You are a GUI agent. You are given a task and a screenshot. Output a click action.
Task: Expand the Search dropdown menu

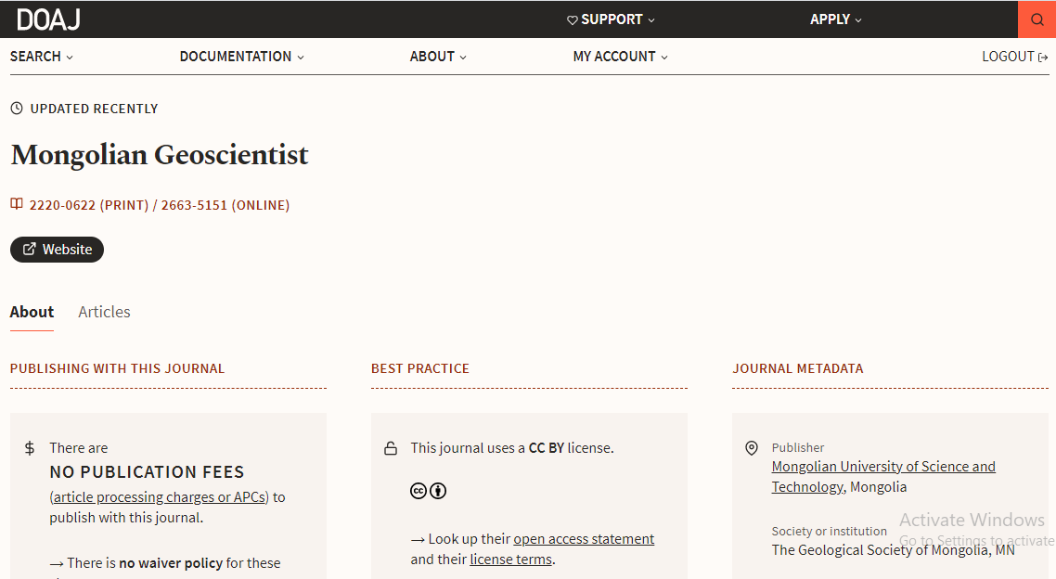coord(42,57)
